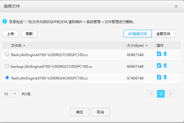Click the blue info icon
This screenshot has width=184, height=123.
point(5,21)
